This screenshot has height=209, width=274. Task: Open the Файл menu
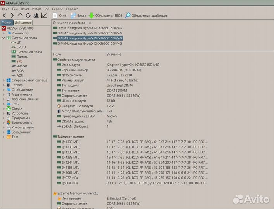pos(5,9)
